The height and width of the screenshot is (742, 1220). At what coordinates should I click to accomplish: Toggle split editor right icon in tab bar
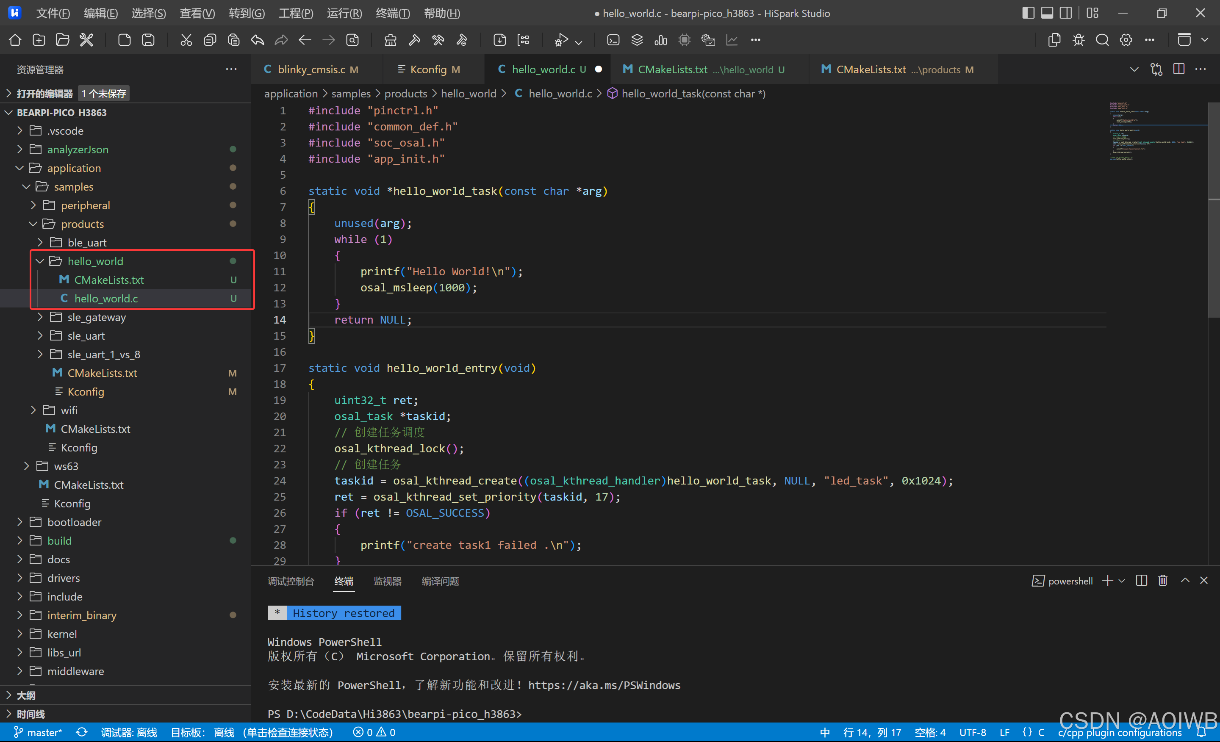pyautogui.click(x=1179, y=69)
